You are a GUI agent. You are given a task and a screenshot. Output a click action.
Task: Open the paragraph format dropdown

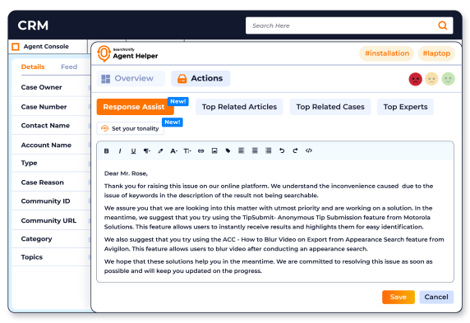pyautogui.click(x=147, y=151)
